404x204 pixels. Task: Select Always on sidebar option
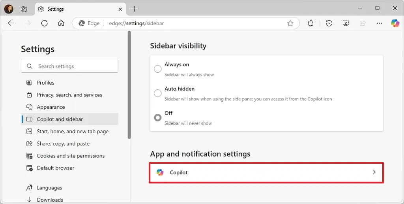click(x=158, y=69)
